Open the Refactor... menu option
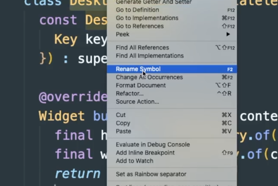The image size is (278, 186). click(171, 93)
